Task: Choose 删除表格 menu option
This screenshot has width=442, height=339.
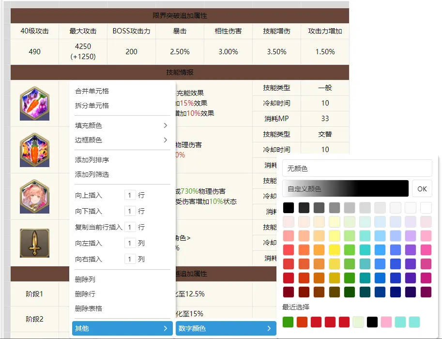Action: (89, 308)
